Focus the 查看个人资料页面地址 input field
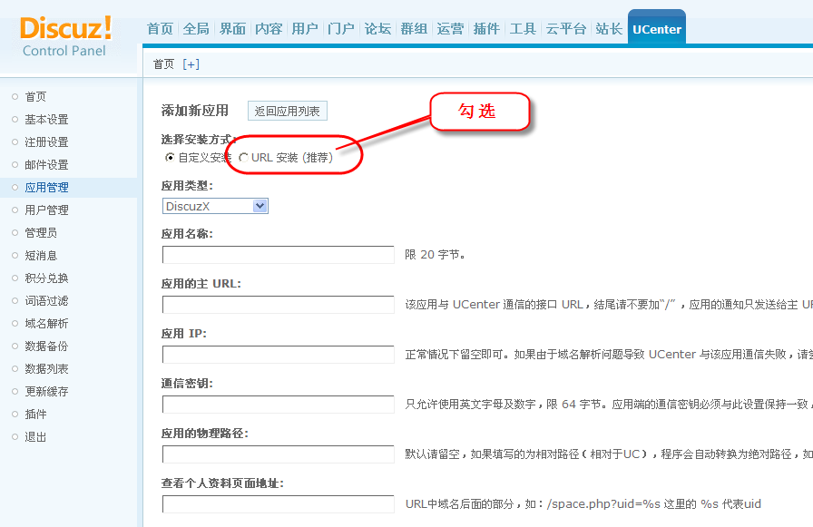 point(279,504)
